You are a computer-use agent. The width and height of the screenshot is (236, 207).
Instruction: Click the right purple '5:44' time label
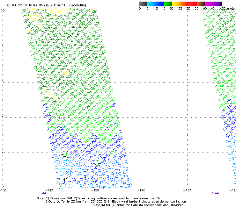215,193
